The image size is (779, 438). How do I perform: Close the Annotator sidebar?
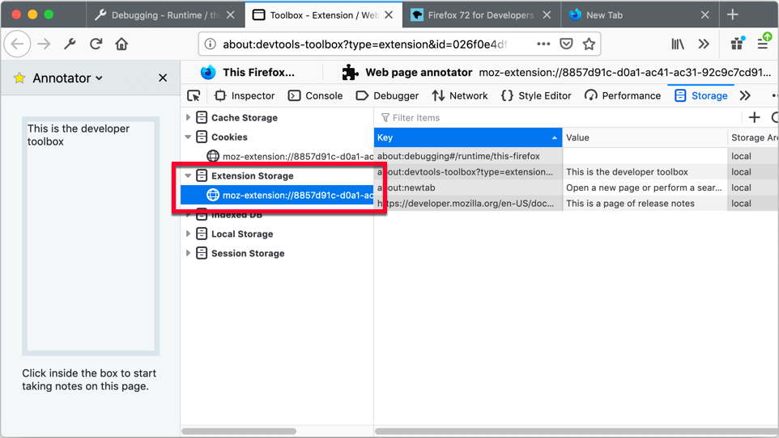pyautogui.click(x=163, y=78)
